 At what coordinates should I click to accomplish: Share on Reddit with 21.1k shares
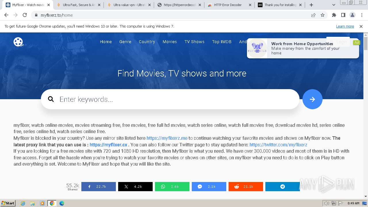[x=246, y=187]
